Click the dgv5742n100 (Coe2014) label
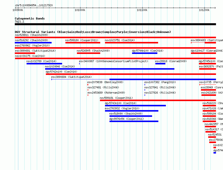 point(61,72)
